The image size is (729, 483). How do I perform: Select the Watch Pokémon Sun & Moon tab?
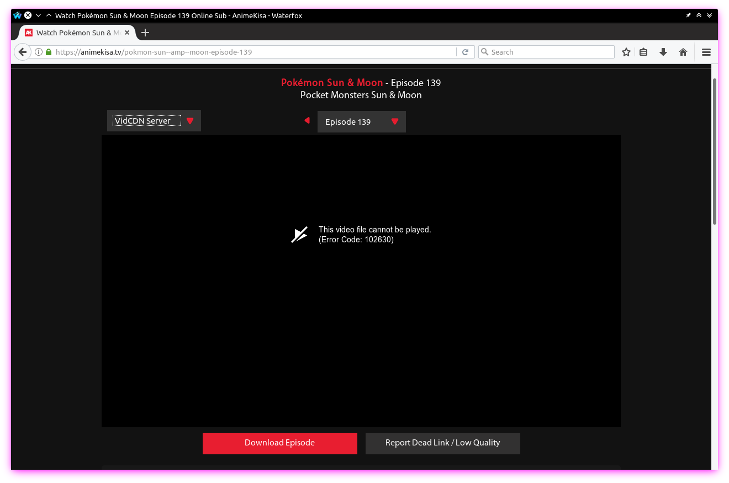point(77,33)
